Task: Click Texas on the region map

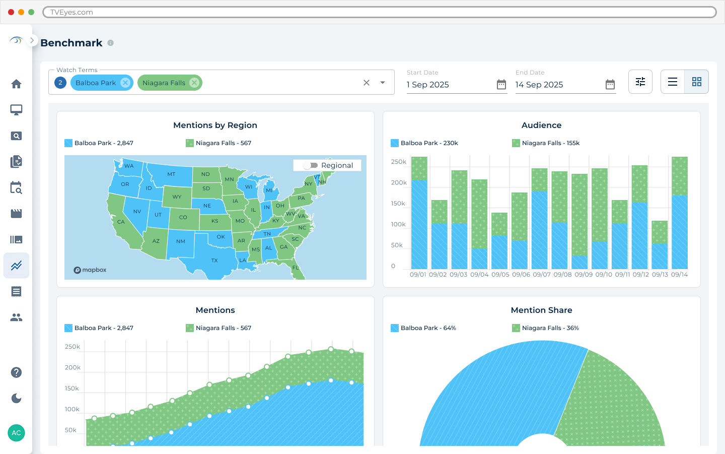Action: tap(211, 257)
